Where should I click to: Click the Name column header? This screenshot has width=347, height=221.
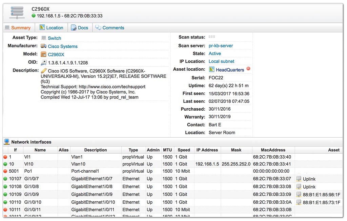click(x=40, y=150)
